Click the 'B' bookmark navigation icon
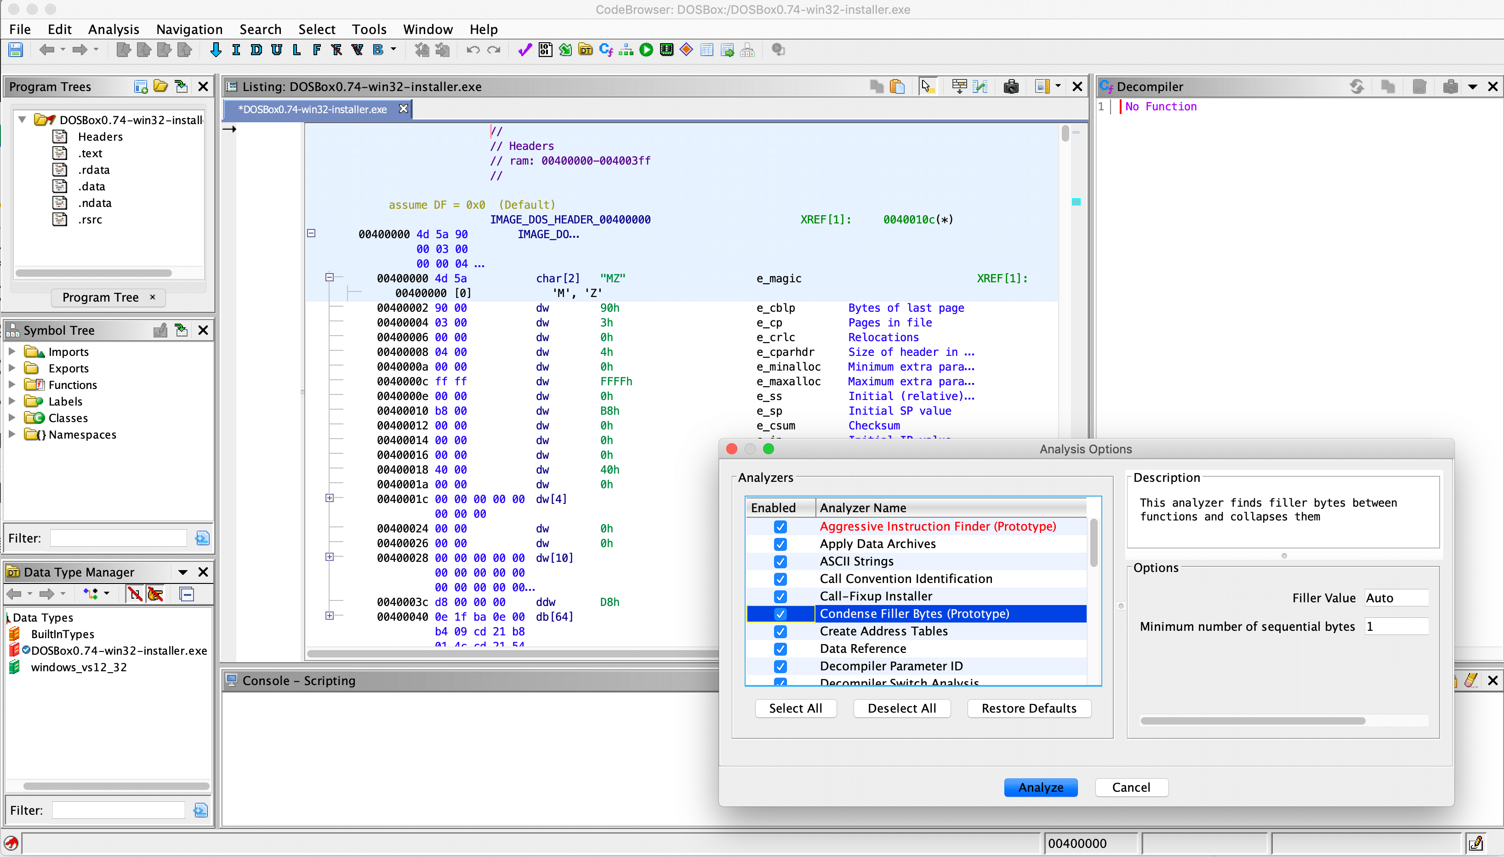The image size is (1504, 857). pyautogui.click(x=378, y=50)
